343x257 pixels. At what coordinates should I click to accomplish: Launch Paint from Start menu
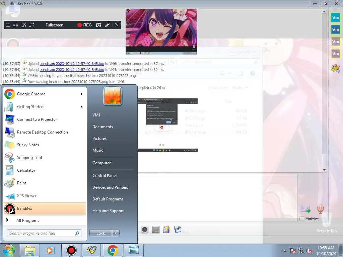(45, 183)
